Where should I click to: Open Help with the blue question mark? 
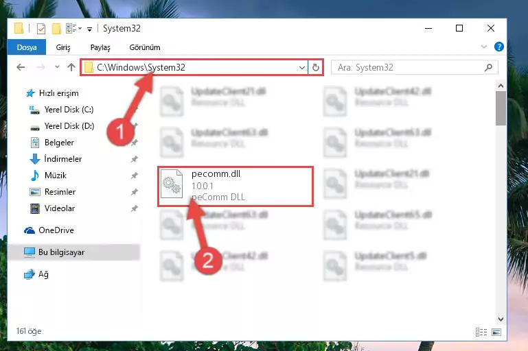(499, 47)
